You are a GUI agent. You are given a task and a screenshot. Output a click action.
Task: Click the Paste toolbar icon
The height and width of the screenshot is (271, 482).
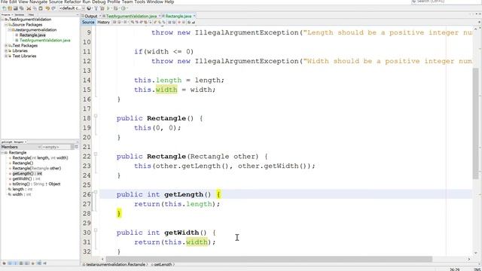tap(40, 8)
